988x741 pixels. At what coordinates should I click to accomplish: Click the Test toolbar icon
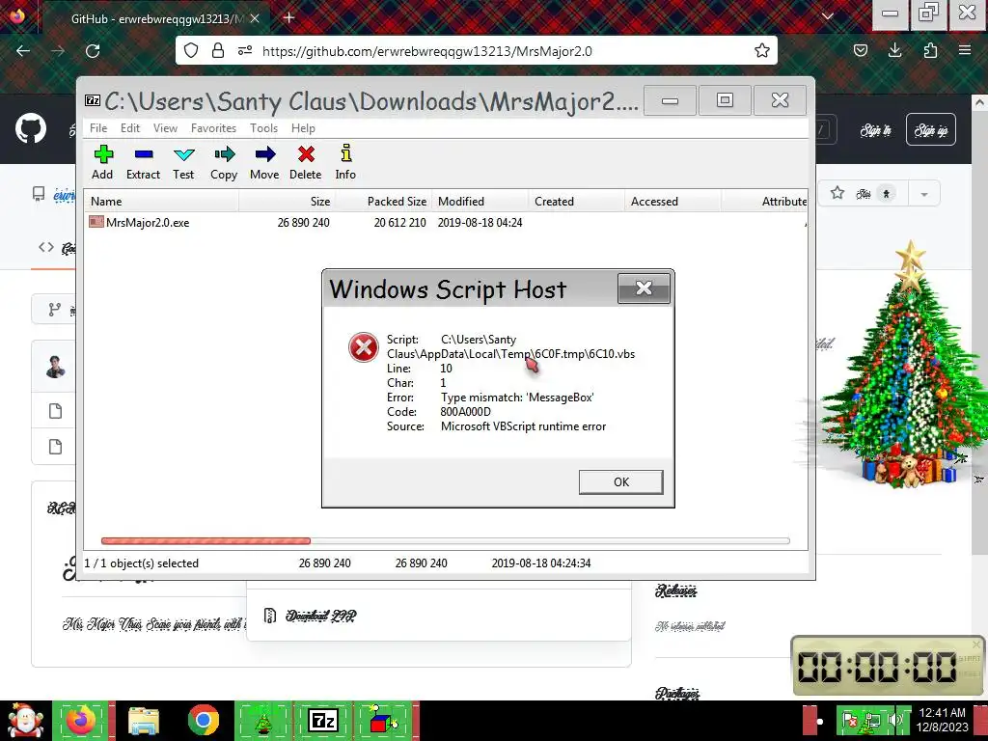(x=183, y=162)
